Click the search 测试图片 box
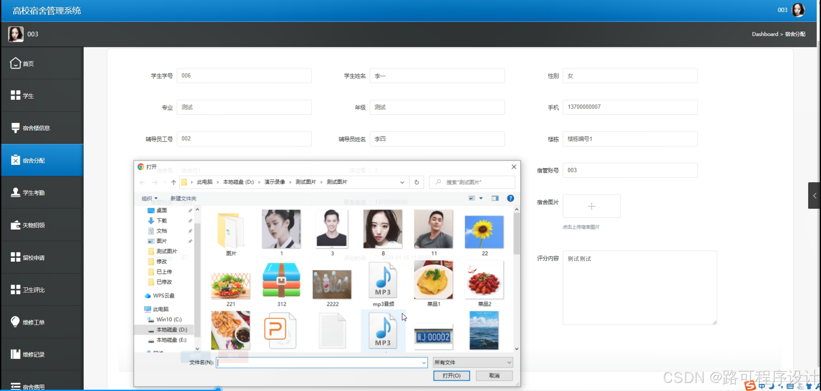 (x=472, y=182)
